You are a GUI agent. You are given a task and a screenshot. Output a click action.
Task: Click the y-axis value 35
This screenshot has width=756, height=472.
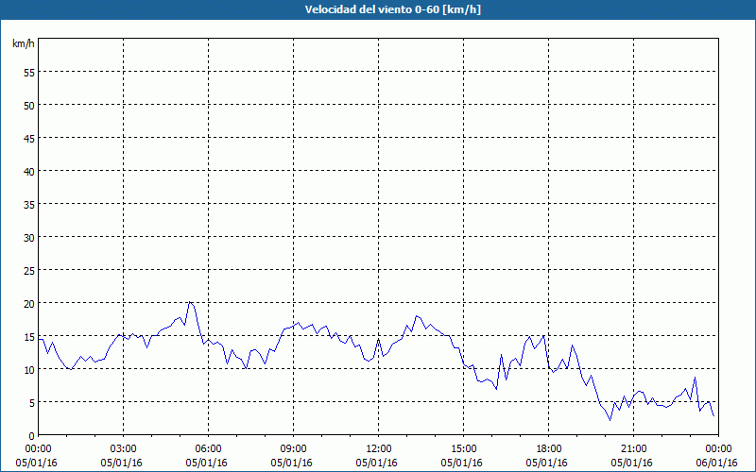[29, 204]
